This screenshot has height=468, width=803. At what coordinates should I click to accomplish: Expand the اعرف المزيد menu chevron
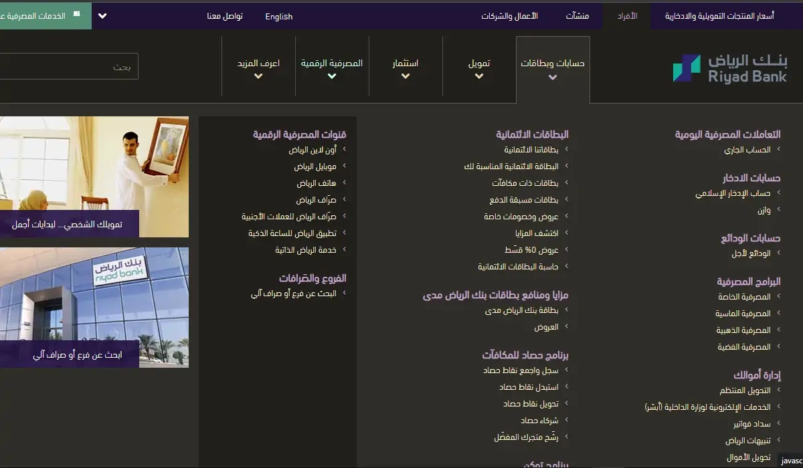[258, 76]
